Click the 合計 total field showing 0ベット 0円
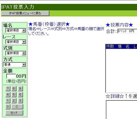The height and width of the screenshot is (119, 137). 127,31
